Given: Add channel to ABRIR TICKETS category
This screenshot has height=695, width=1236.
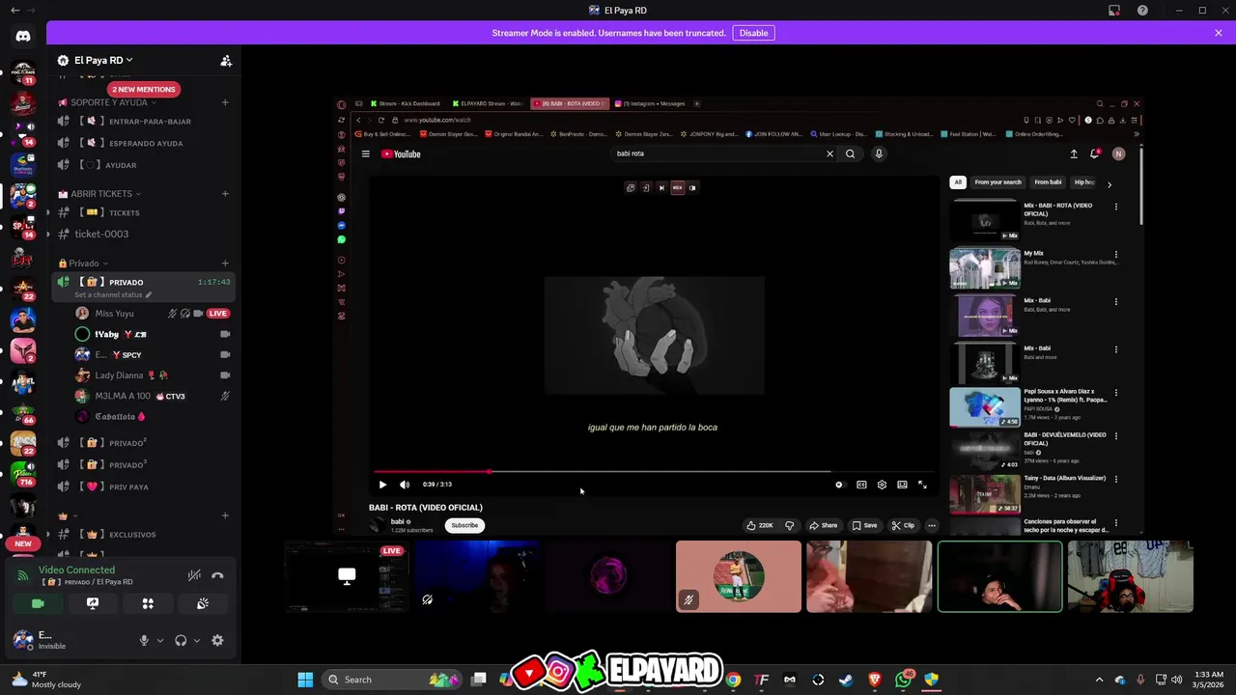Looking at the screenshot, I should pos(225,193).
